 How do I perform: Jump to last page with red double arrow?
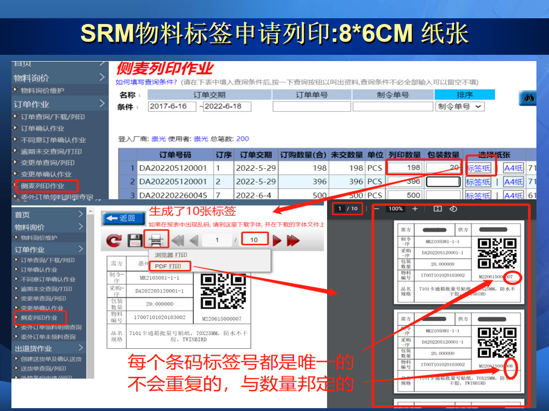(293, 241)
